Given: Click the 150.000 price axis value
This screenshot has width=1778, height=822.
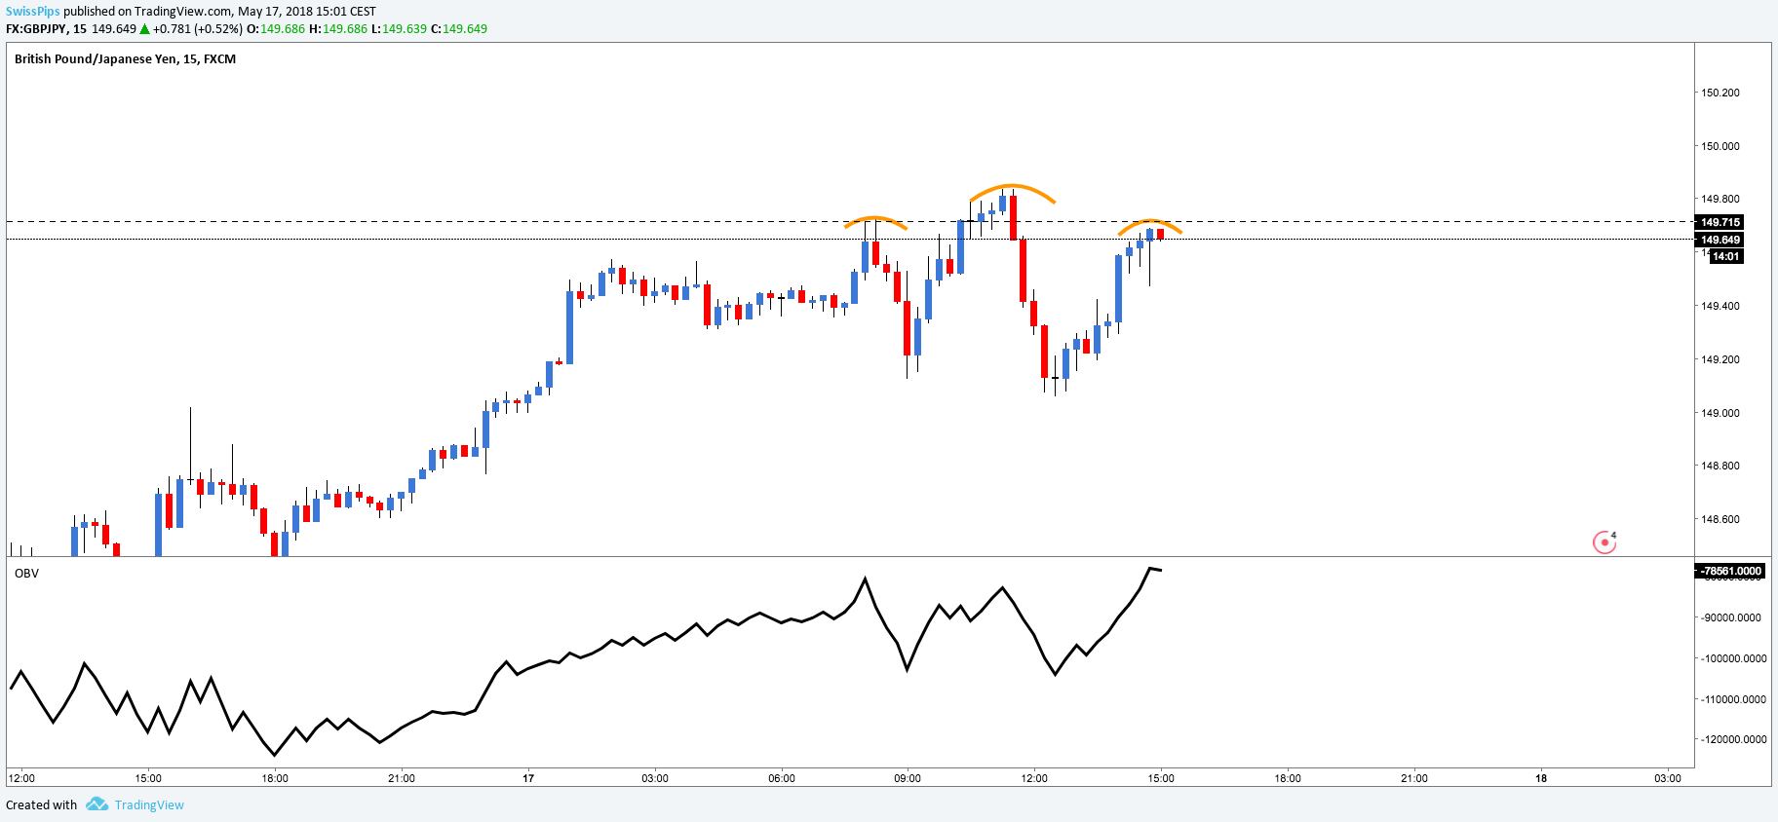Looking at the screenshot, I should (x=1720, y=146).
